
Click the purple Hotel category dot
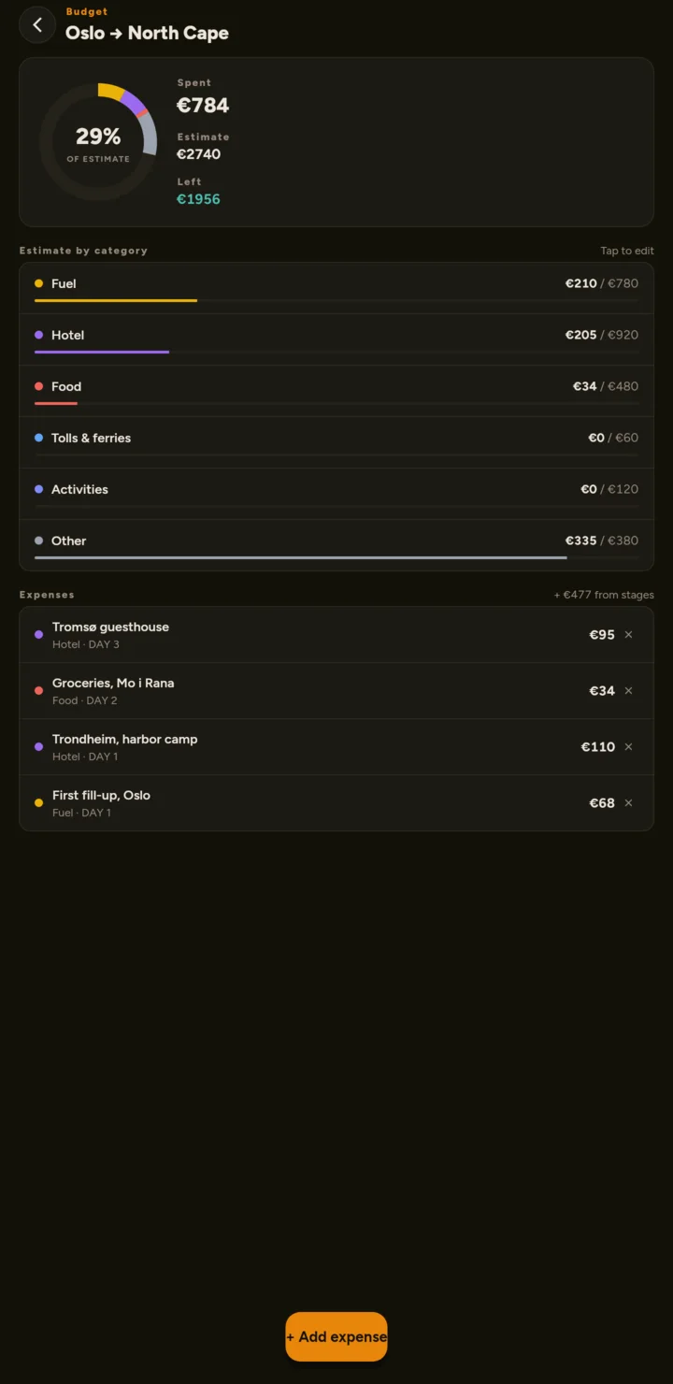(x=38, y=335)
